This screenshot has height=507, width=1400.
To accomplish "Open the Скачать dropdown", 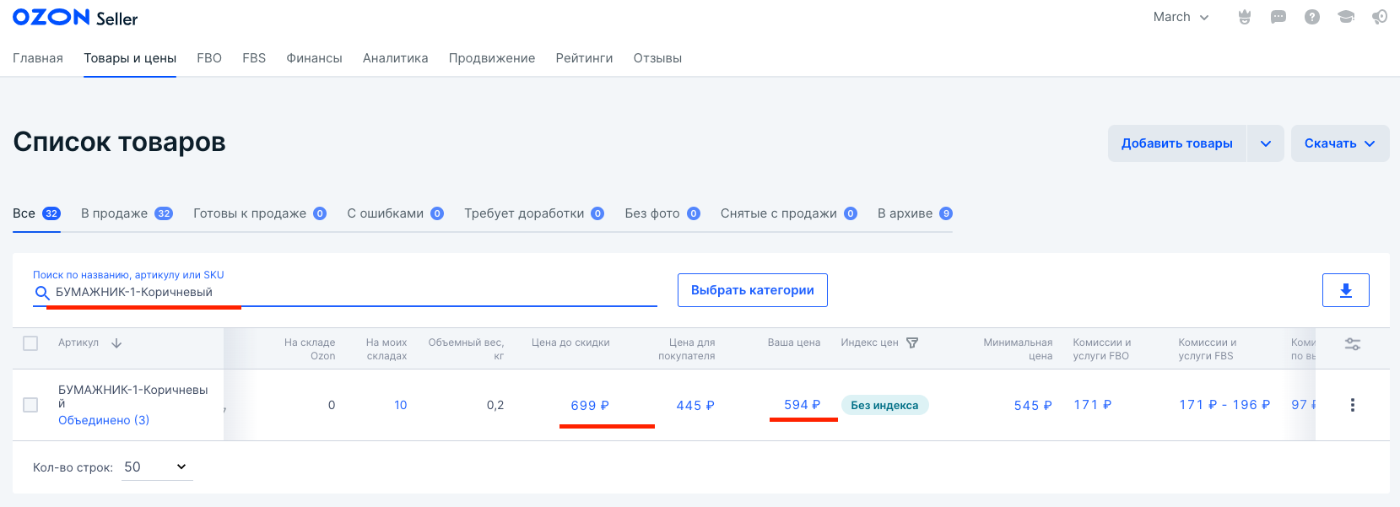I will 1339,144.
